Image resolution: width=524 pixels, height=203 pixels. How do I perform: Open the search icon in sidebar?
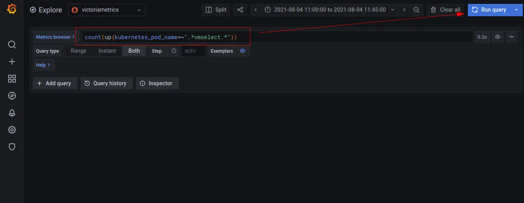(12, 45)
